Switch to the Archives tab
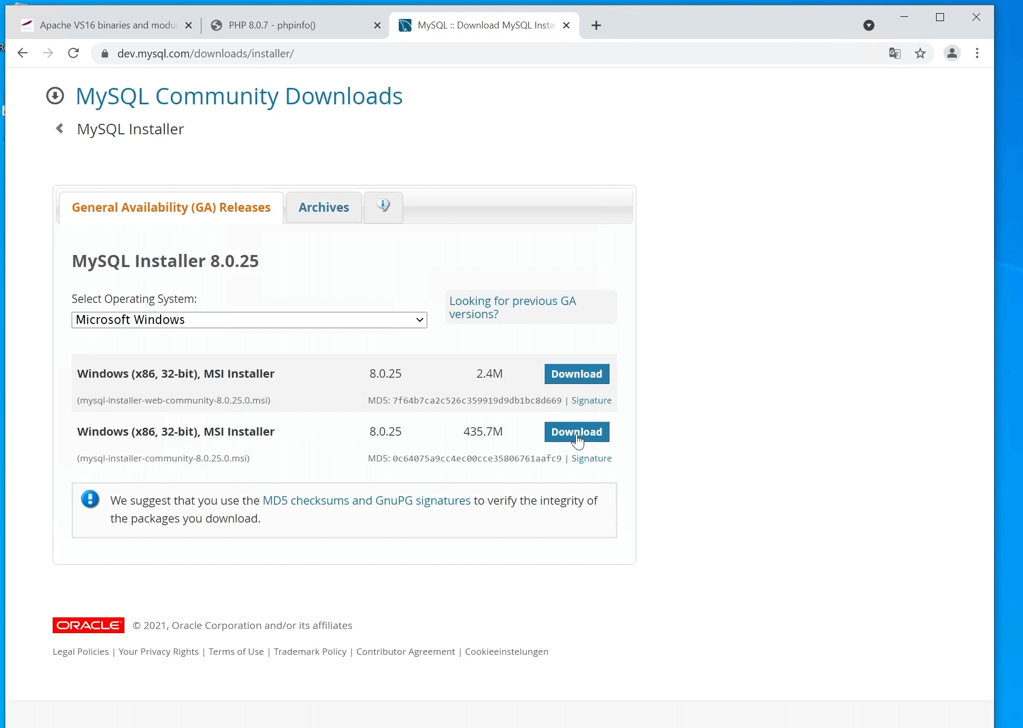This screenshot has height=728, width=1023. 323,206
